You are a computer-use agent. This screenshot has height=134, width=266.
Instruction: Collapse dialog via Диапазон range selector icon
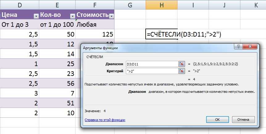tap(181, 64)
